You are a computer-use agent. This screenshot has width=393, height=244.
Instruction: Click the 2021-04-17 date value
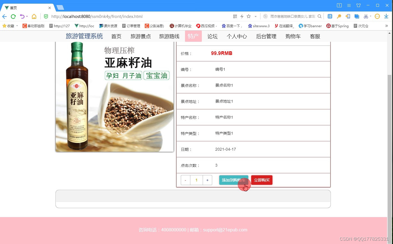point(226,149)
